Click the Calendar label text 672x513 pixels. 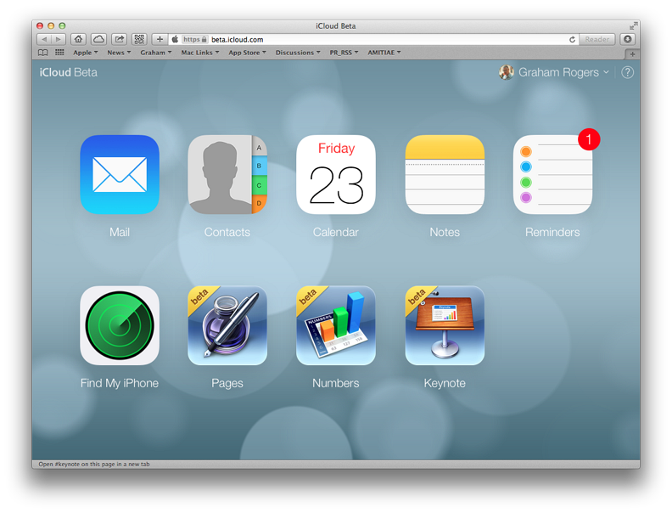tap(336, 232)
